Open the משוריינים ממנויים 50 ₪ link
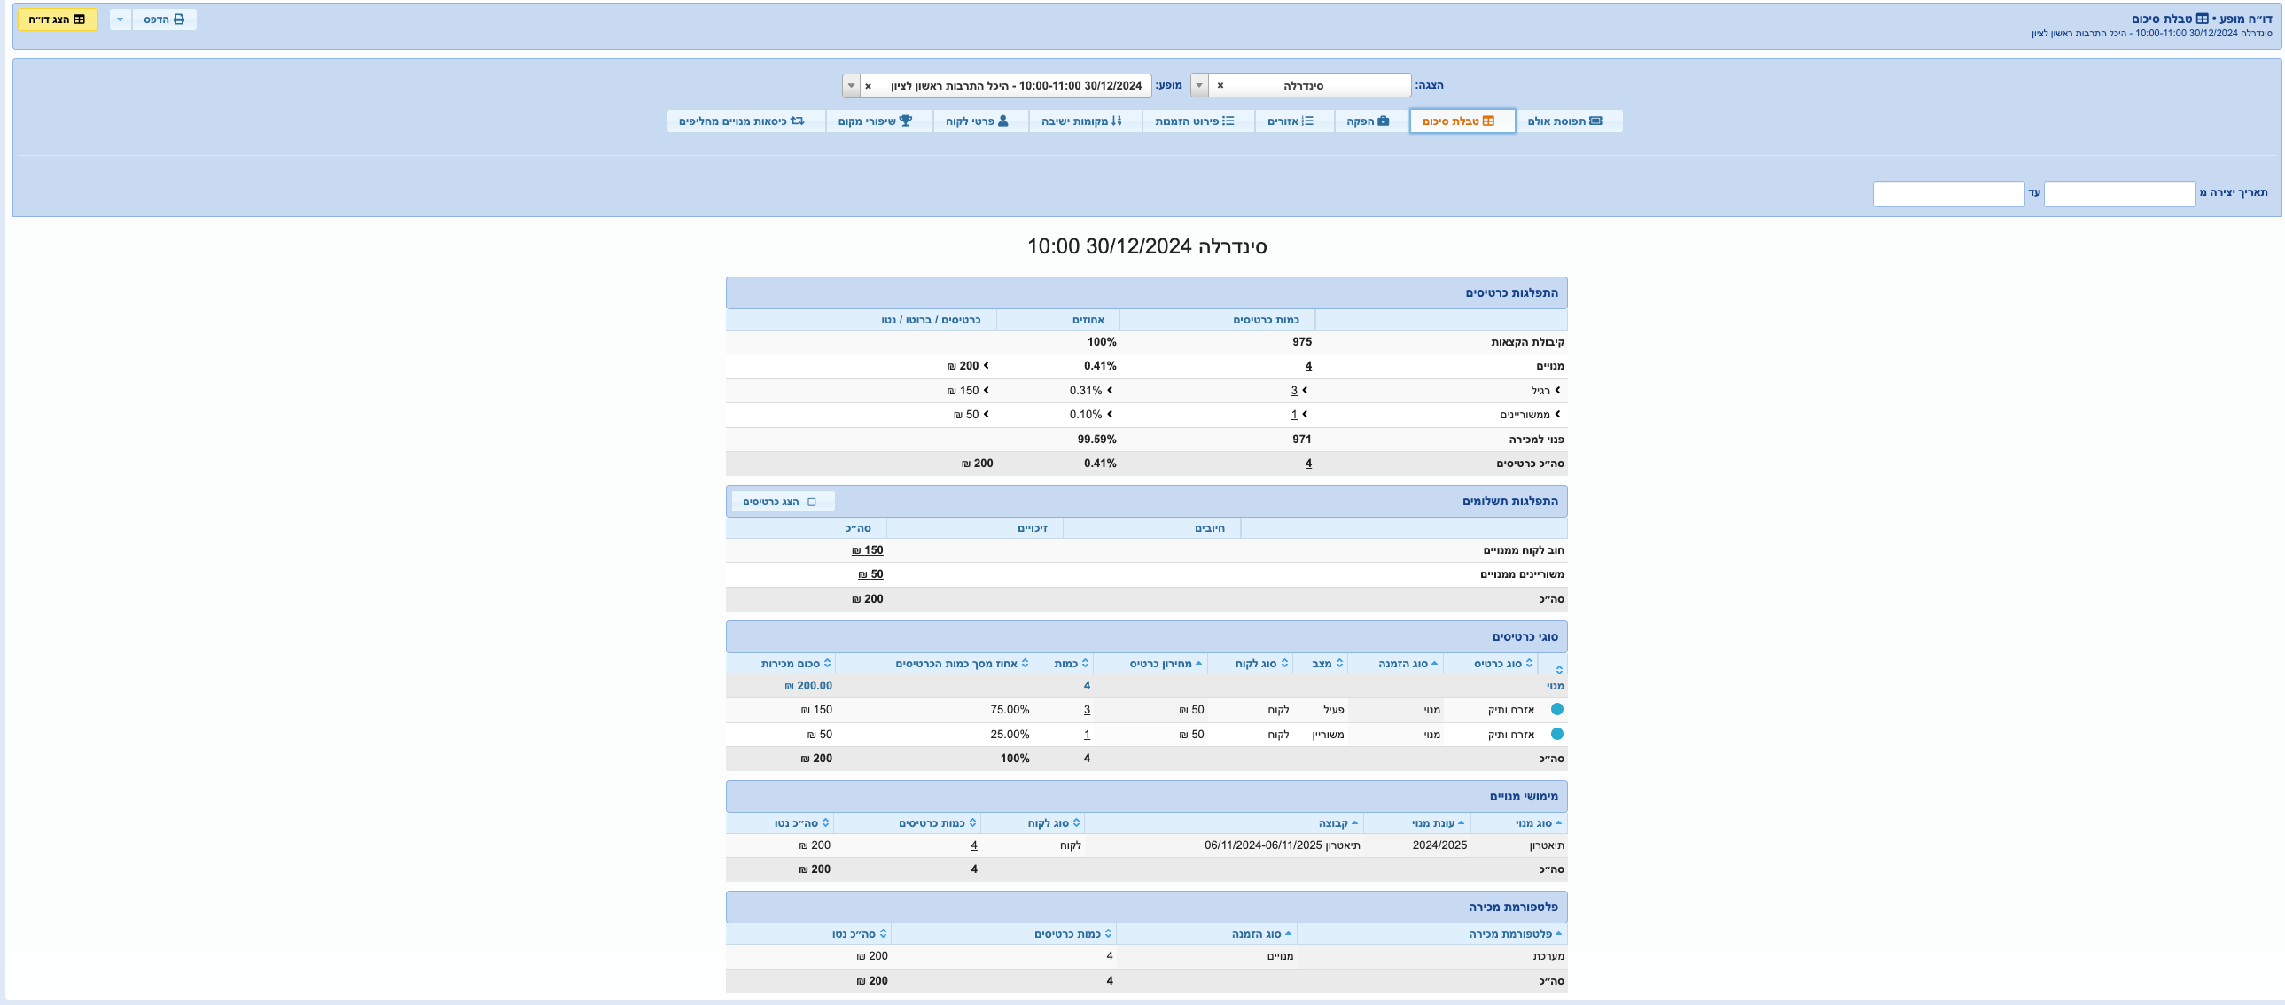This screenshot has height=1005, width=2285. coord(870,575)
